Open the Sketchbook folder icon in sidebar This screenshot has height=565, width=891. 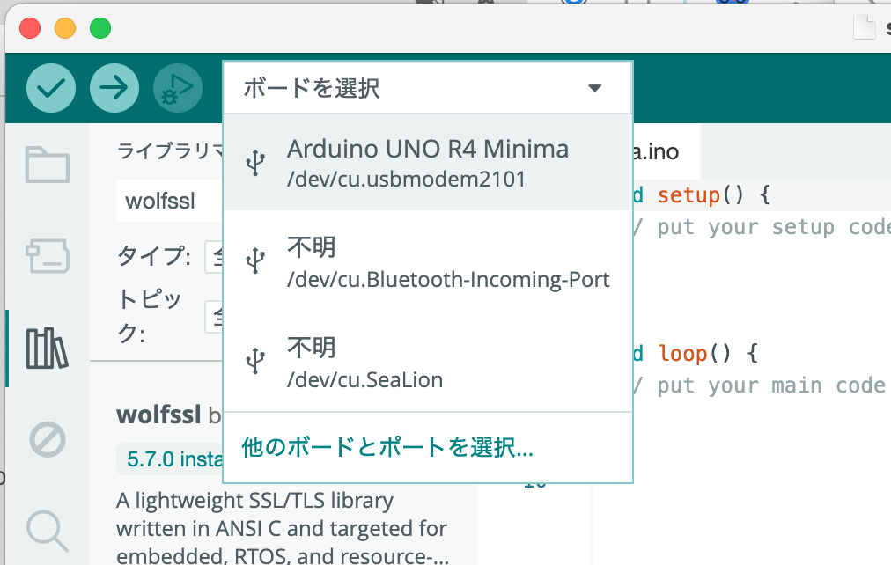click(x=48, y=165)
